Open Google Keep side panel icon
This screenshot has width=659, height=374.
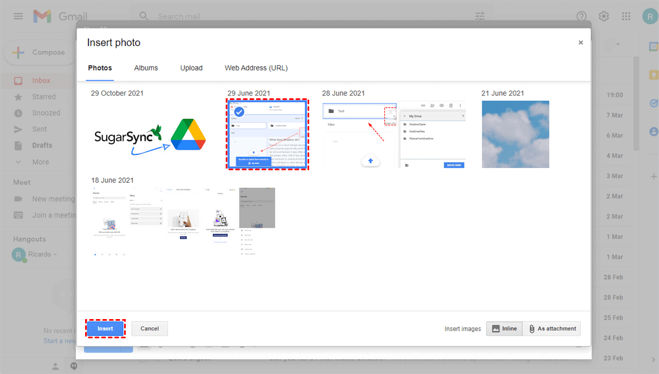(654, 75)
